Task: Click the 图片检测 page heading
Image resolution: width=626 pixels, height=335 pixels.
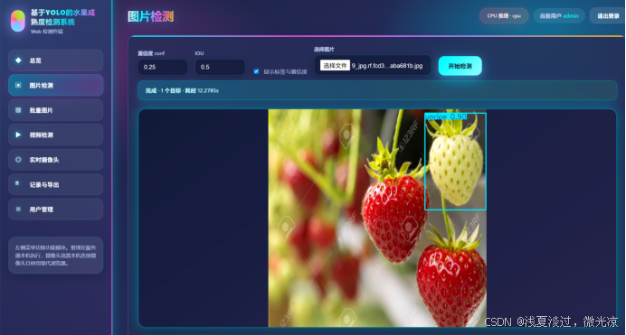Action: click(x=150, y=17)
